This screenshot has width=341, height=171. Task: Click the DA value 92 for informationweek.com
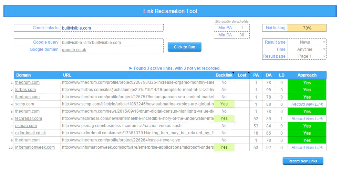pyautogui.click(x=269, y=147)
